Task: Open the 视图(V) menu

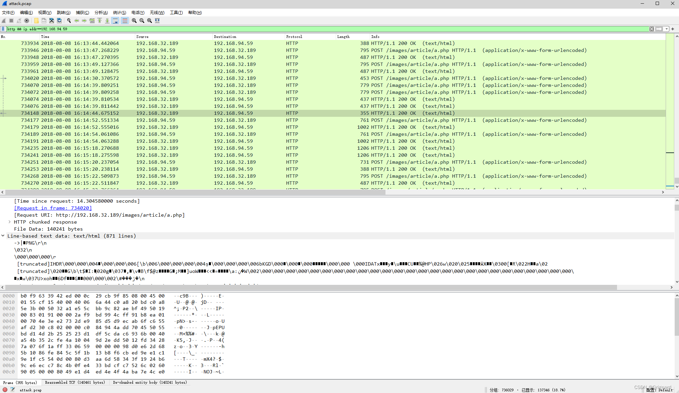Action: tap(45, 13)
